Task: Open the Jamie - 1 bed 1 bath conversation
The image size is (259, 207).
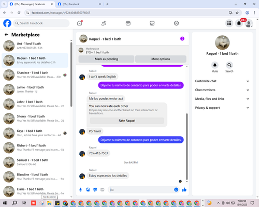Action: click(35, 90)
